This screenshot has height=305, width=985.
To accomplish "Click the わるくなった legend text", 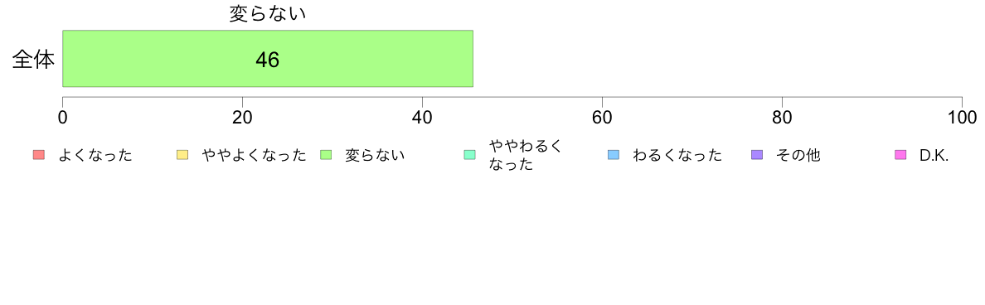I will [677, 155].
